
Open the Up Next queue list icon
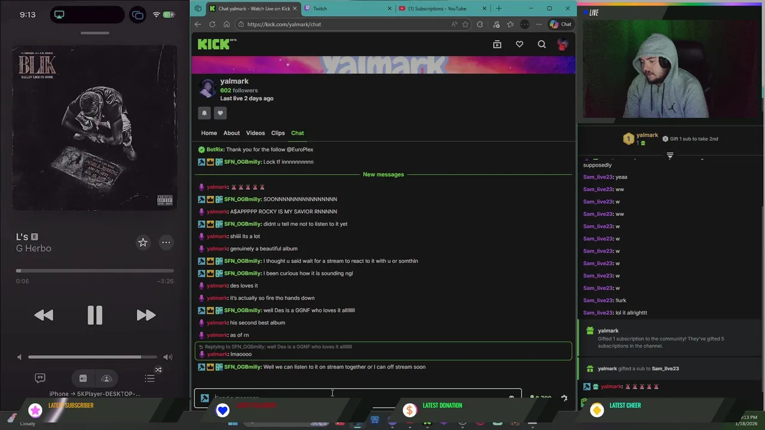(149, 378)
